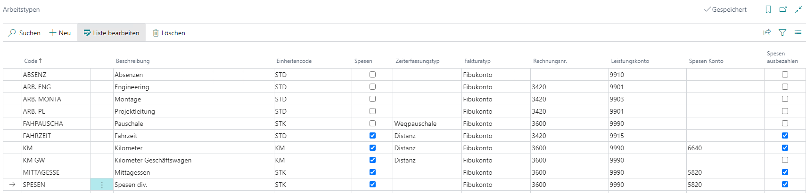The height and width of the screenshot is (193, 806).
Task: Enable Spesen checkbox for ABSENZ row
Action: point(372,75)
